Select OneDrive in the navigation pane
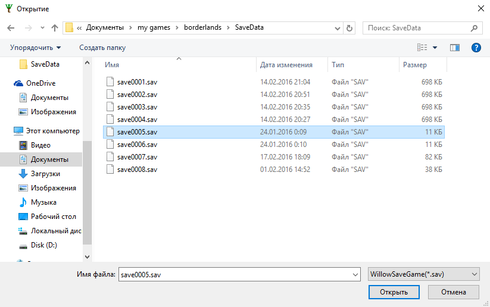 point(40,83)
